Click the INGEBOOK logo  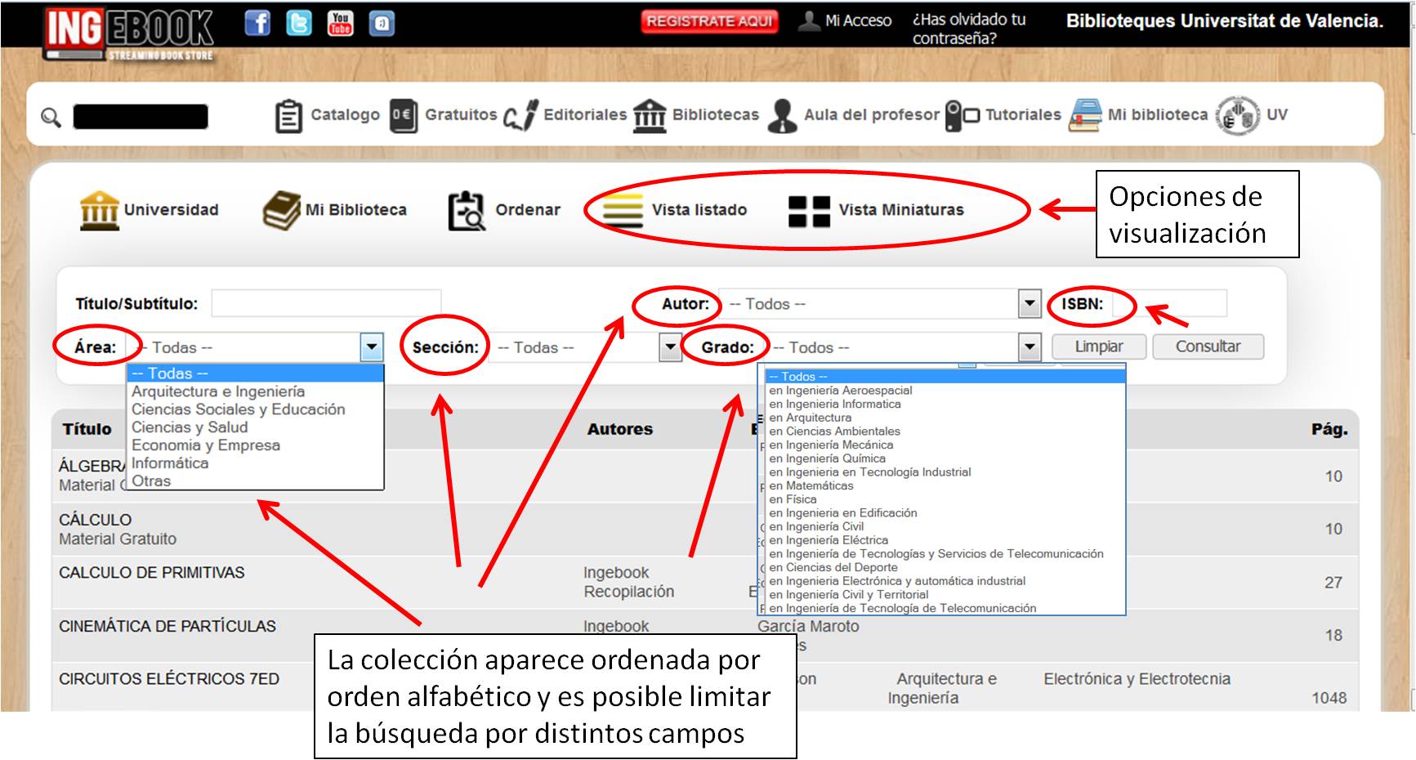pos(129,33)
